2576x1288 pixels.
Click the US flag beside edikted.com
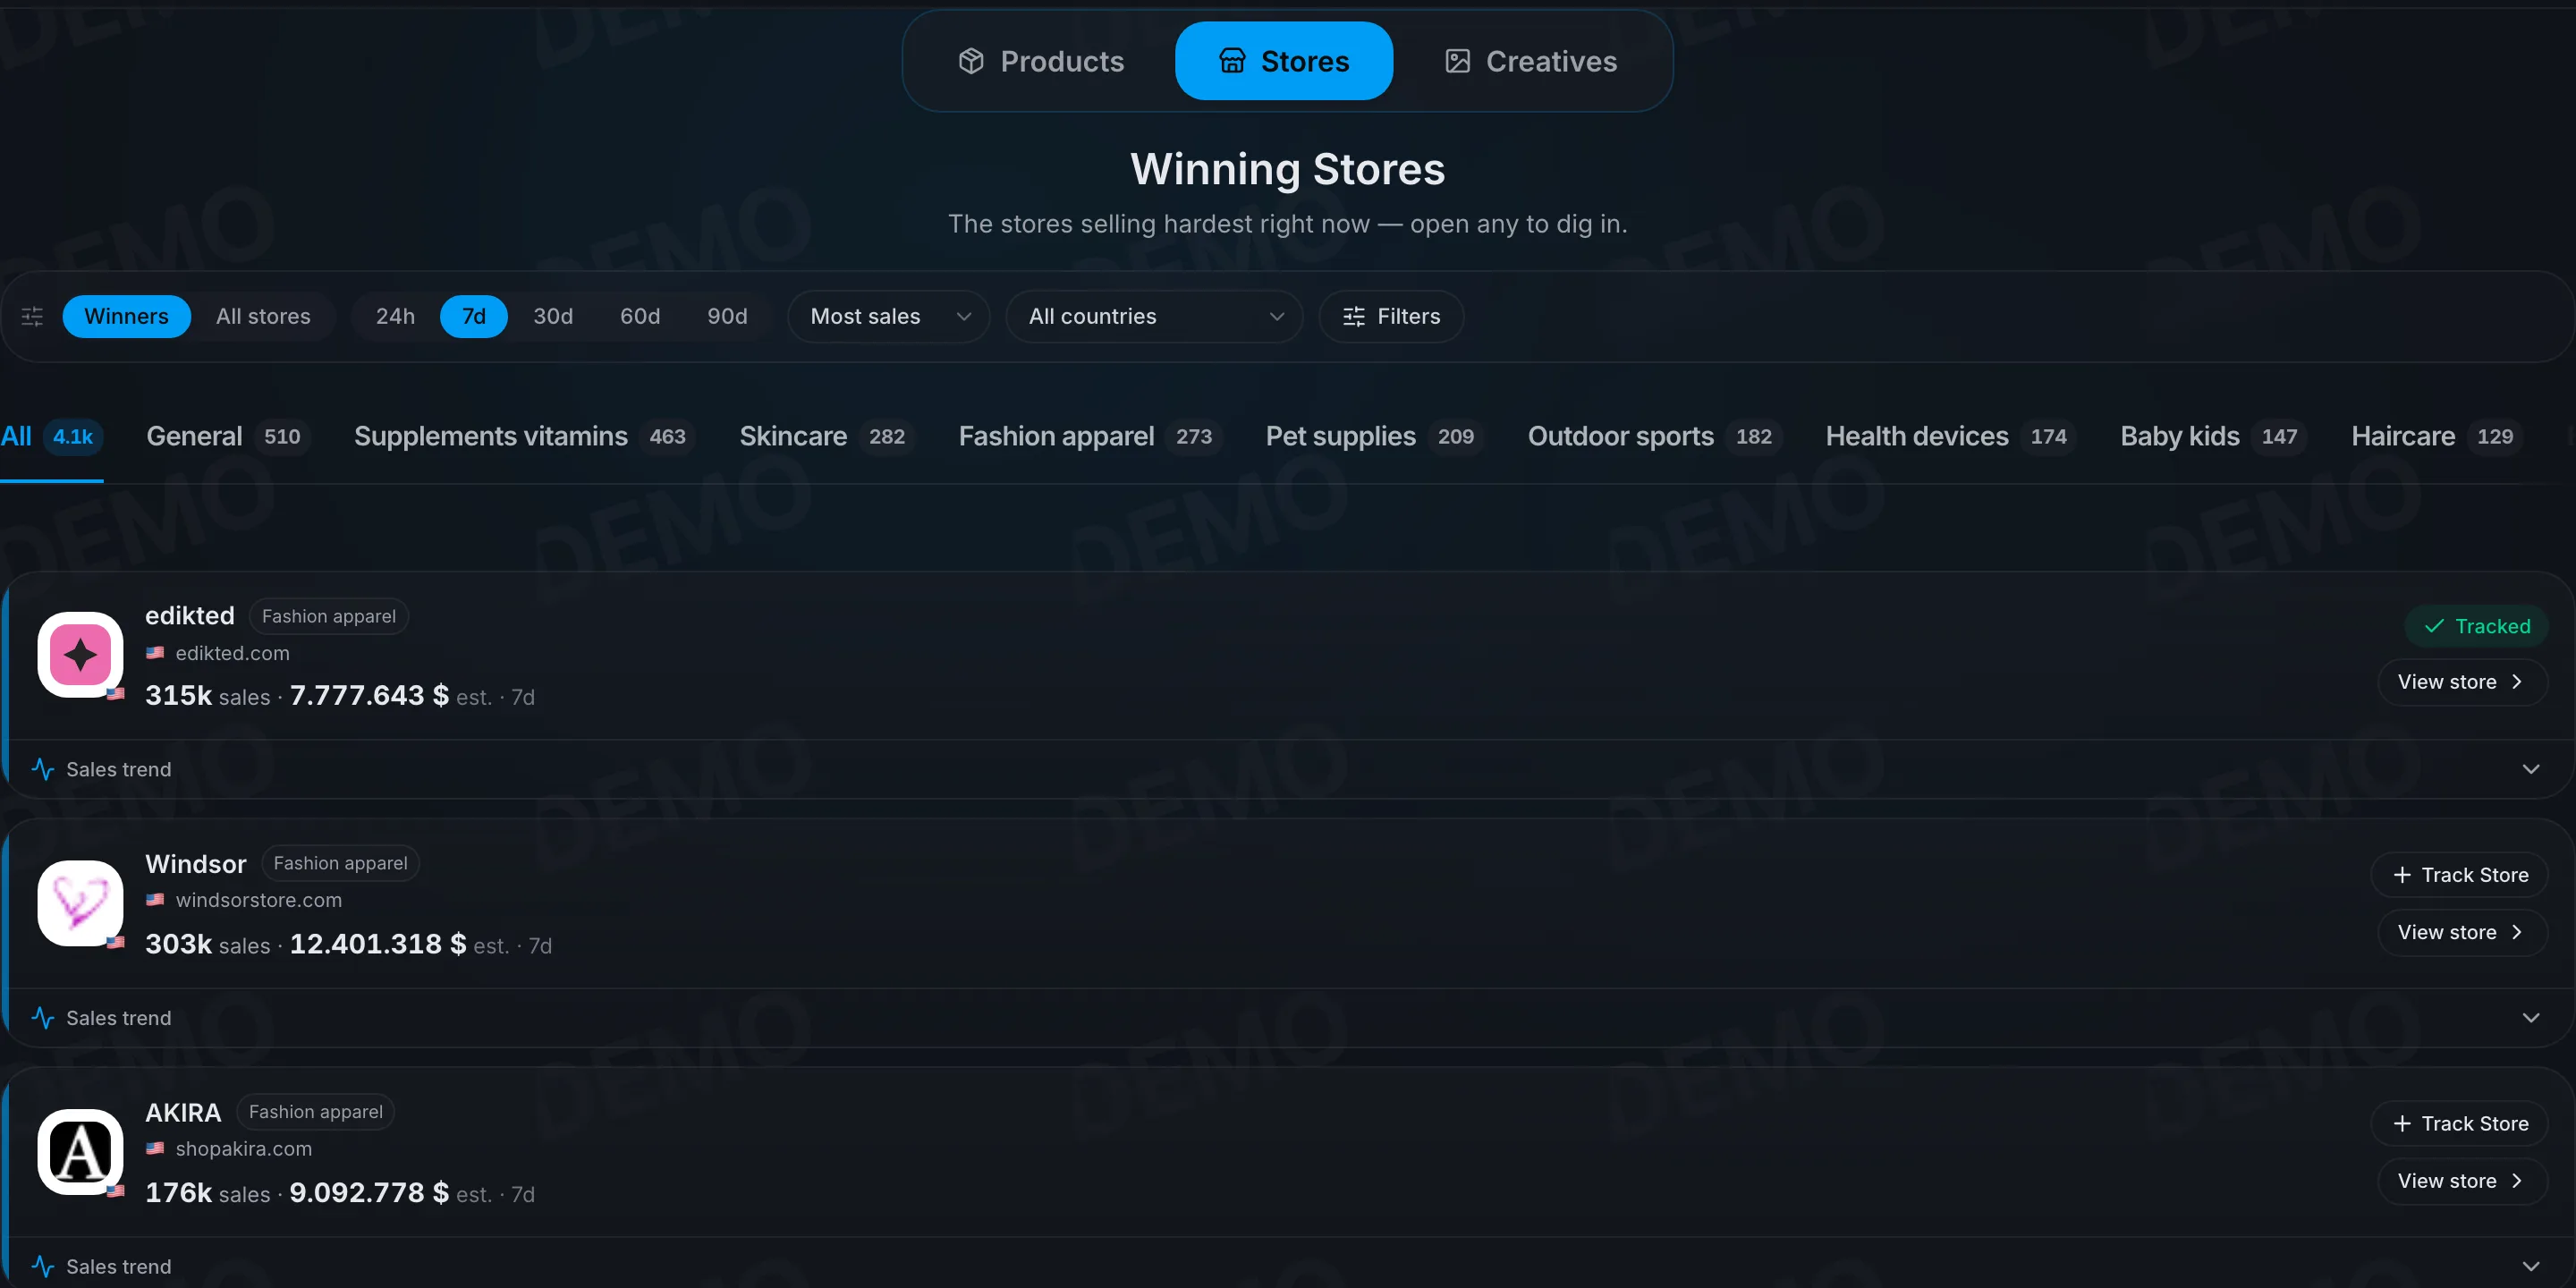pos(155,653)
